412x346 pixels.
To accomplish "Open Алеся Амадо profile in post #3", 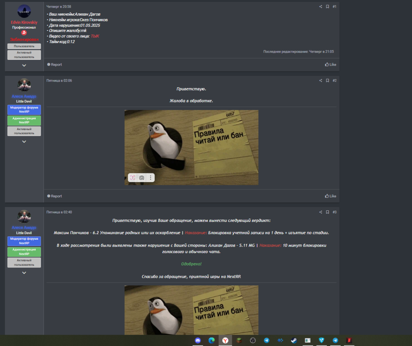I will [x=24, y=227].
